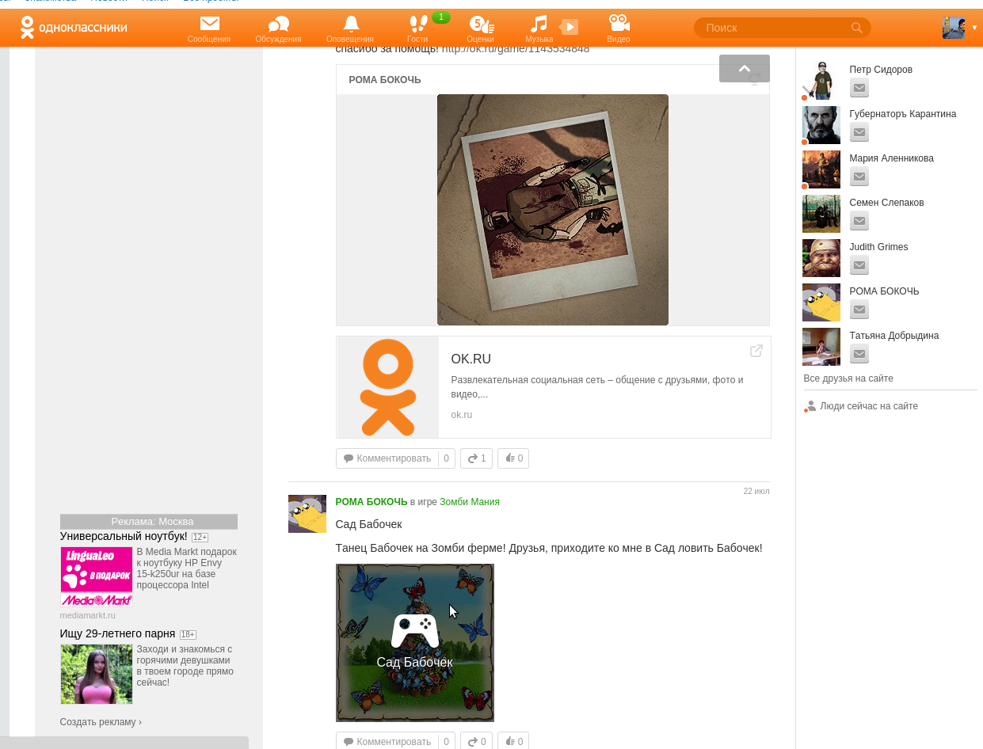Screen dimensions: 983x749
Task: Open Judith Grimes avatar
Action: [x=821, y=258]
